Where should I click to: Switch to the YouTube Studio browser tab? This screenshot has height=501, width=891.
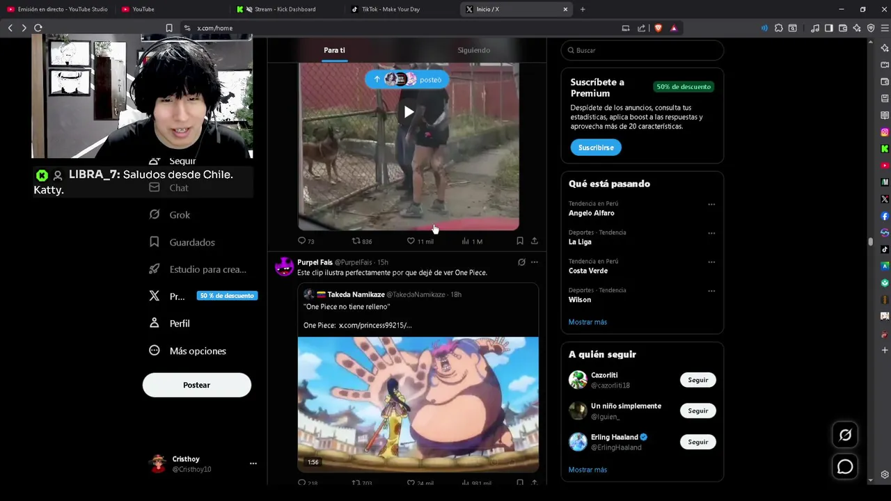tap(58, 9)
